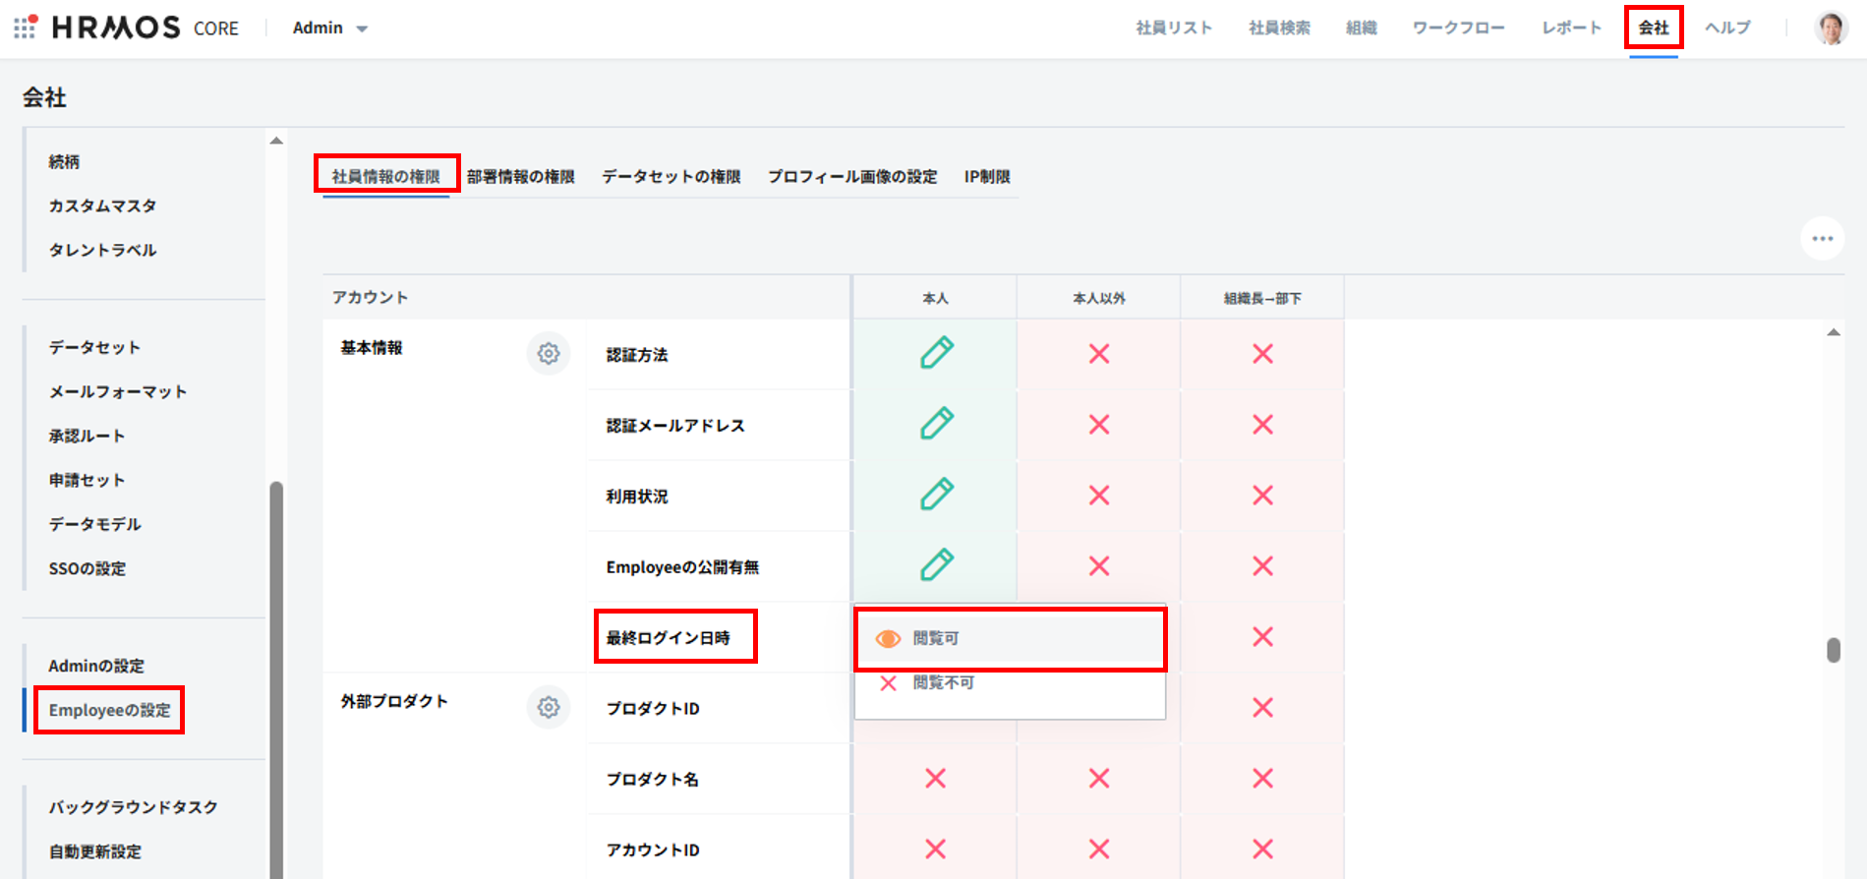
Task: Switch to 部署情報の権限 tab
Action: coord(520,177)
